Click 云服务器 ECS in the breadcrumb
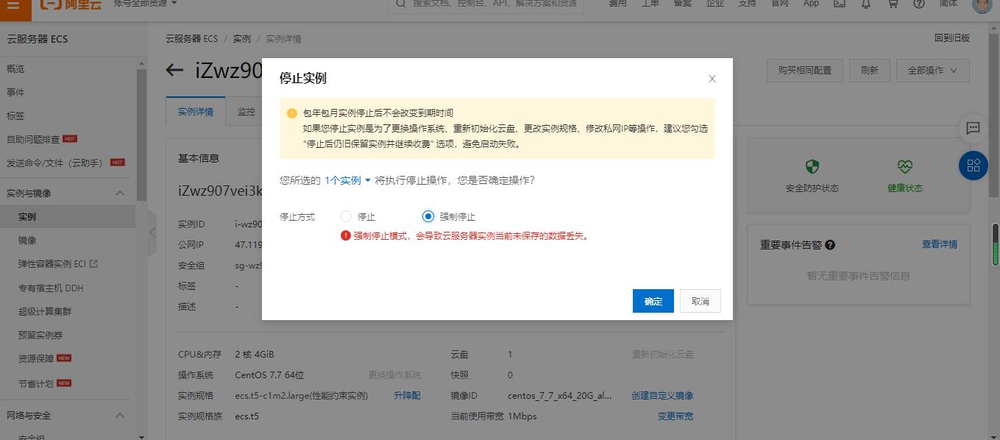This screenshot has width=1000, height=440. click(x=191, y=39)
